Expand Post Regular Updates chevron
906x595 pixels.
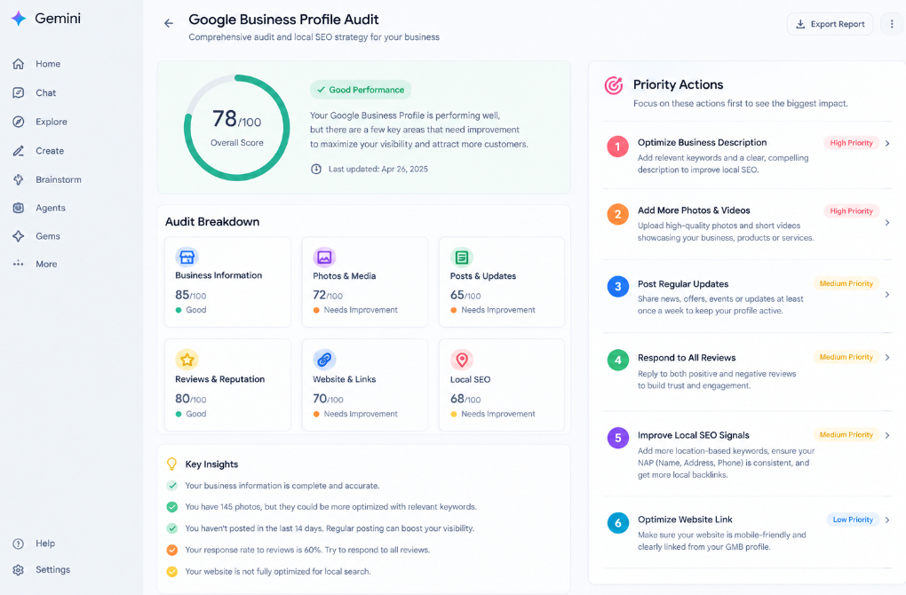coord(887,295)
